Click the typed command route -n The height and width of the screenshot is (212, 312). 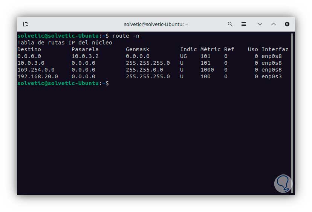click(x=126, y=36)
